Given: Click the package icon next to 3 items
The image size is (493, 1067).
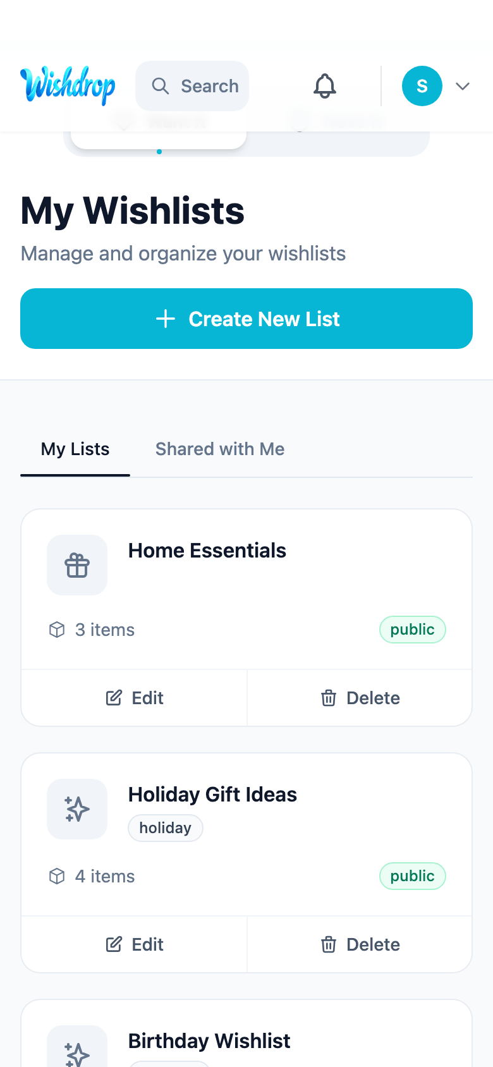Looking at the screenshot, I should (57, 630).
